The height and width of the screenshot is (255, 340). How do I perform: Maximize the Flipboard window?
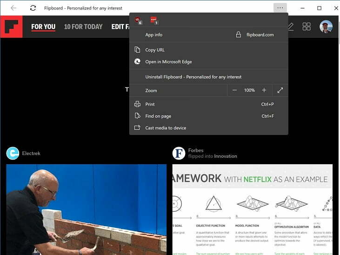319,8
